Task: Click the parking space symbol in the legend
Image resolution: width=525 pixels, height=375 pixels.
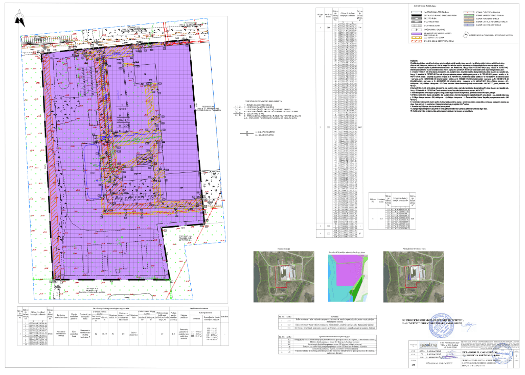Action: 465,35
